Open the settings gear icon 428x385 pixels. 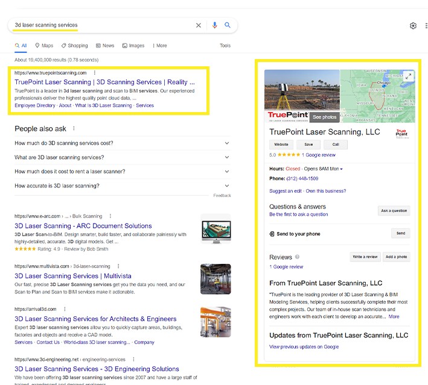coord(413,26)
